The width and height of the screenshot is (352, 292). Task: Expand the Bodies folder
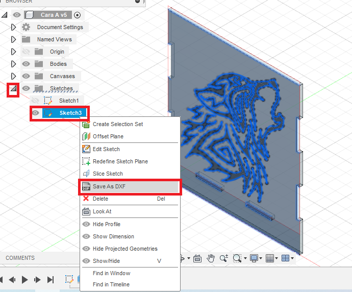(13, 64)
